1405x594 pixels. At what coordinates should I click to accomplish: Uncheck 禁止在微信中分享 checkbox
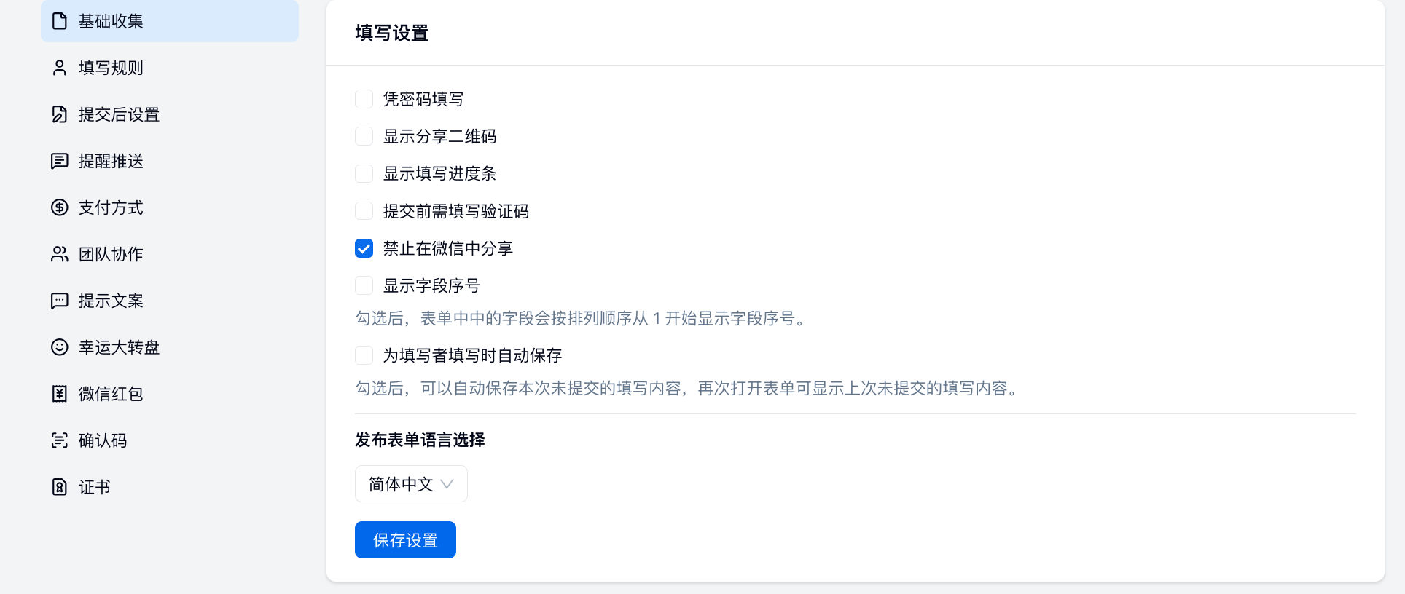point(364,248)
